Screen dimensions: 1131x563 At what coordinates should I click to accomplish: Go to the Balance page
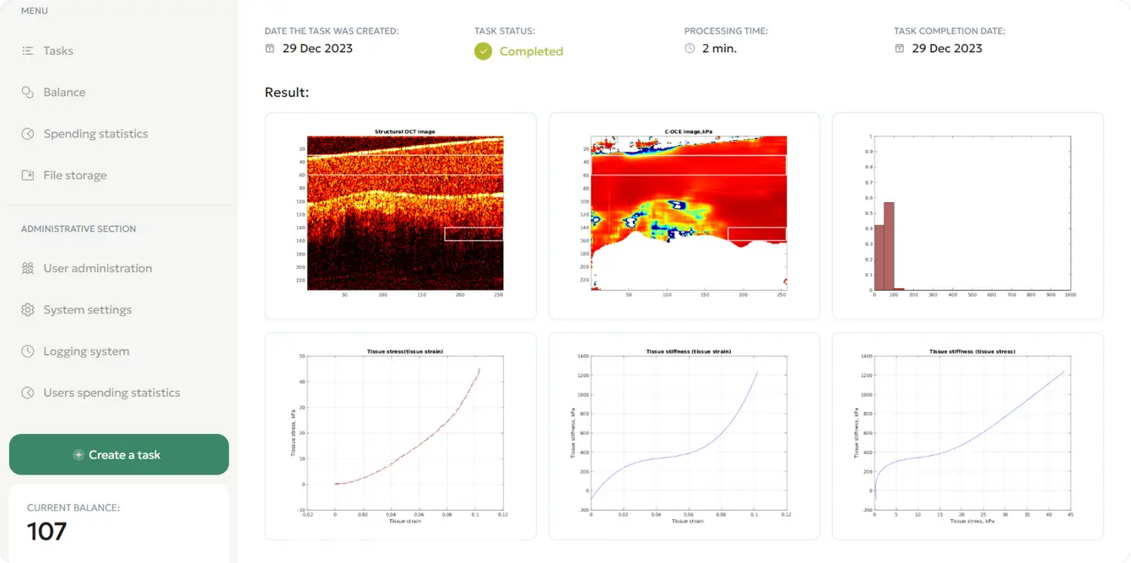[x=64, y=93]
